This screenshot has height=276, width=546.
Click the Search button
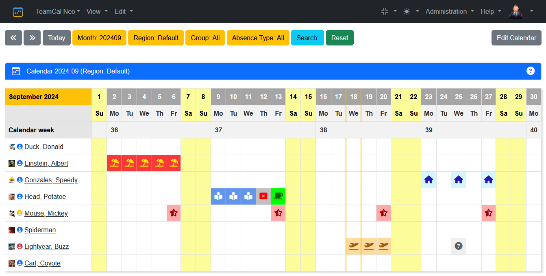(307, 38)
